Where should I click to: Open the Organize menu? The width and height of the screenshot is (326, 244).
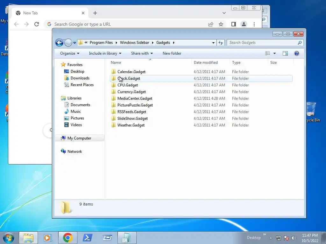(70, 53)
